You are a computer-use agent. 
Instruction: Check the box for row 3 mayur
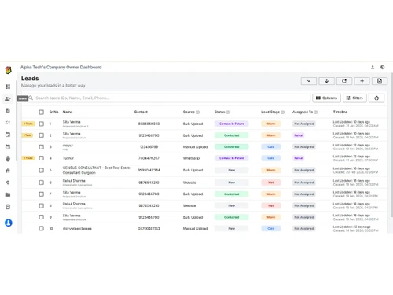coord(42,147)
